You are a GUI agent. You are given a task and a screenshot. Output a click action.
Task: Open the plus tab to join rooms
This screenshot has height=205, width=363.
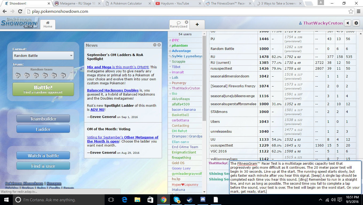[197, 25]
